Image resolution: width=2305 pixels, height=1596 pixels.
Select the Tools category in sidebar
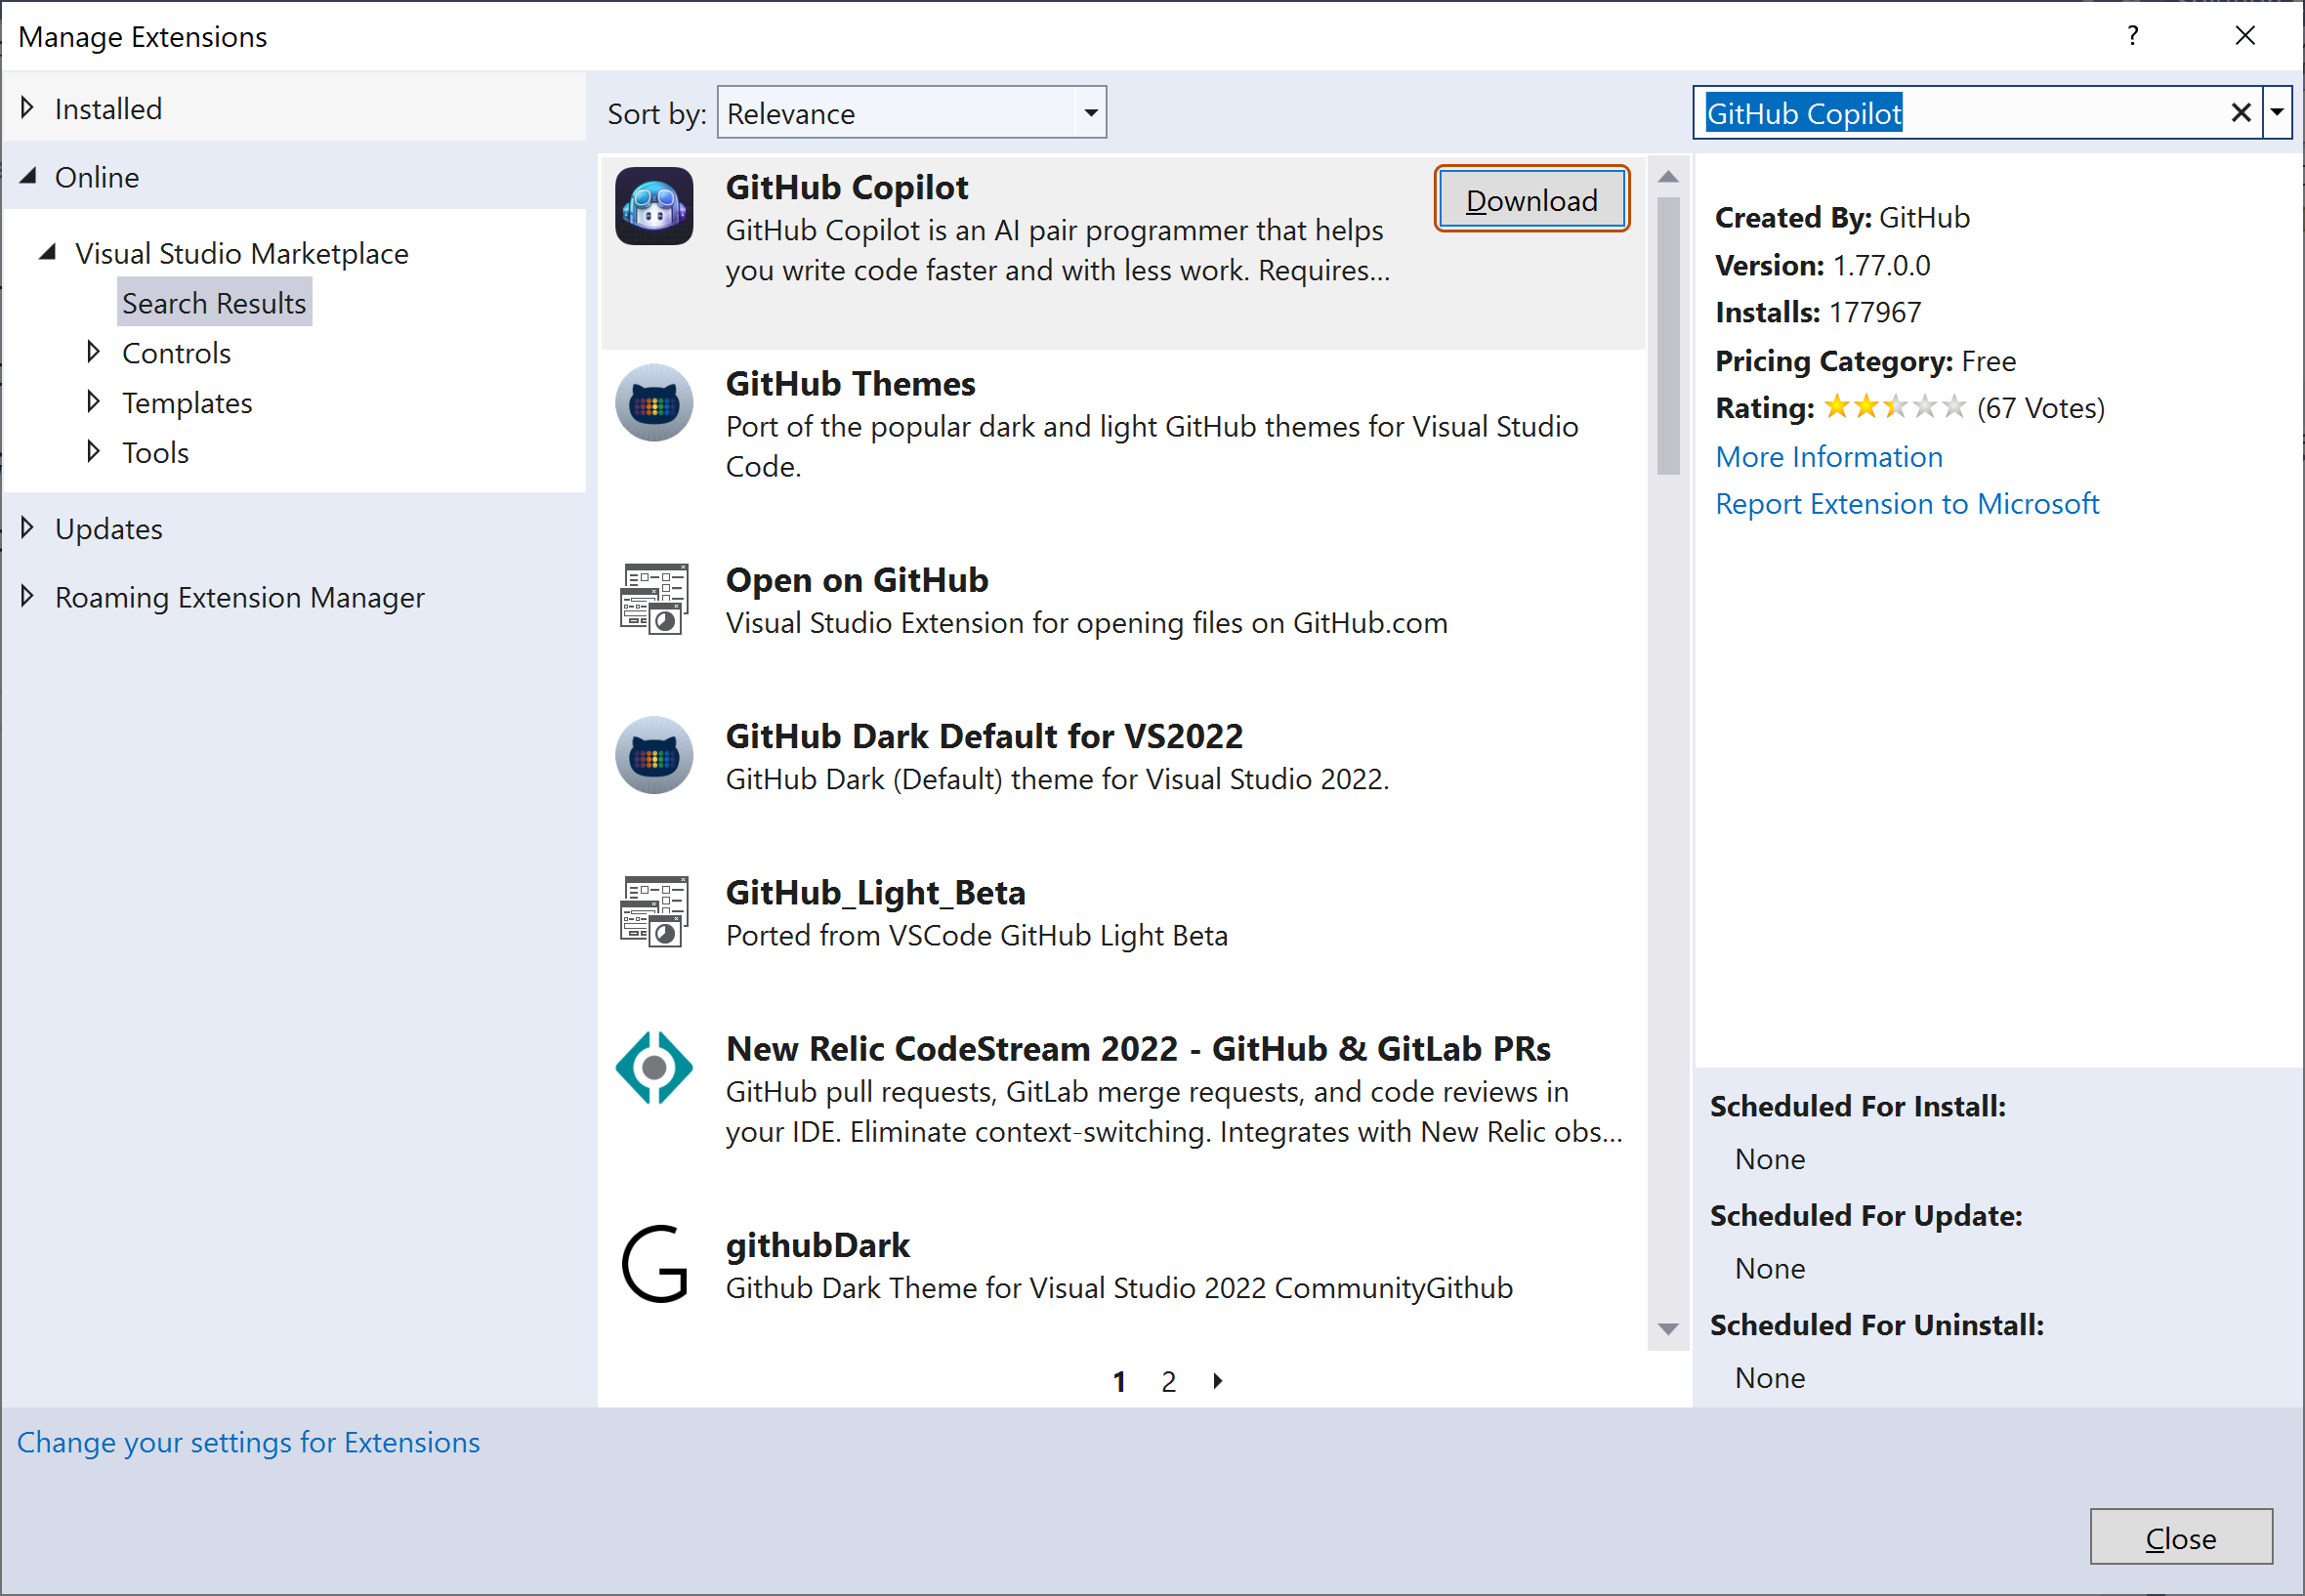(x=157, y=450)
